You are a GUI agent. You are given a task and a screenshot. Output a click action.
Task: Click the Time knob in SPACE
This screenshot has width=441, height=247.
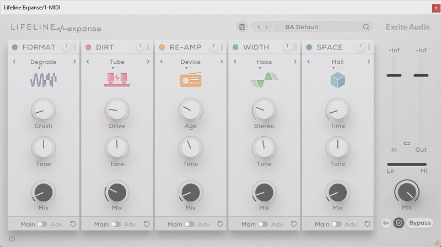click(338, 110)
